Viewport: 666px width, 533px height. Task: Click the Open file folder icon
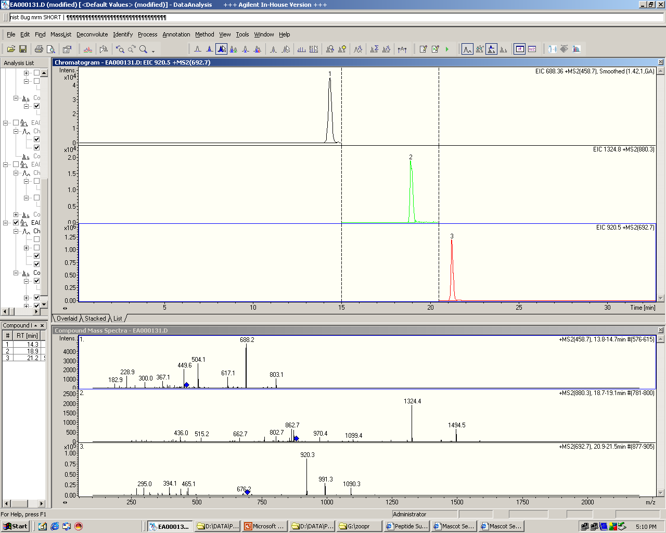[11, 49]
